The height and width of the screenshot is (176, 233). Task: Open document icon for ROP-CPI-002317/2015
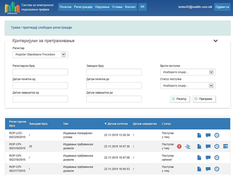tap(199, 169)
